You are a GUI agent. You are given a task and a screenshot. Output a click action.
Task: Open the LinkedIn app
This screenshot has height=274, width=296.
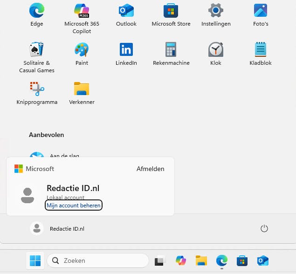[x=126, y=54]
